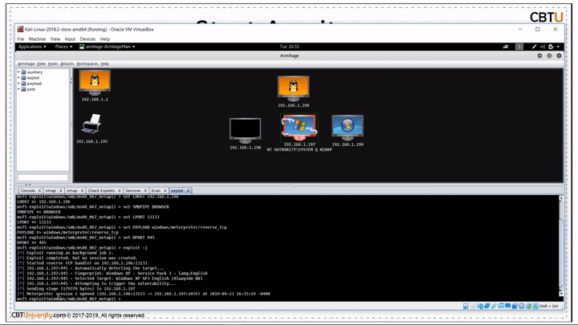This screenshot has width=578, height=325.
Task: Switch to the exploit tab
Action: point(177,191)
